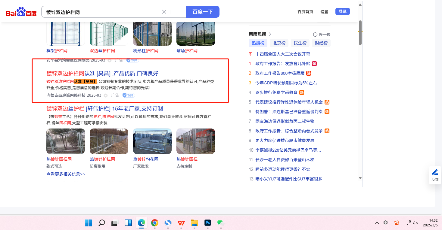Image resolution: width=442 pixels, height=230 pixels.
Task: Open 查看更多相关信息 link
Action: click(x=66, y=174)
